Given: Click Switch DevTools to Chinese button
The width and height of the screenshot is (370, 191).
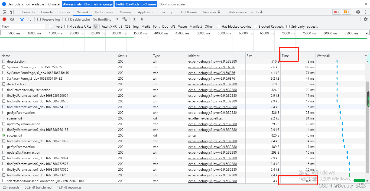Looking at the screenshot, I should (136, 4).
